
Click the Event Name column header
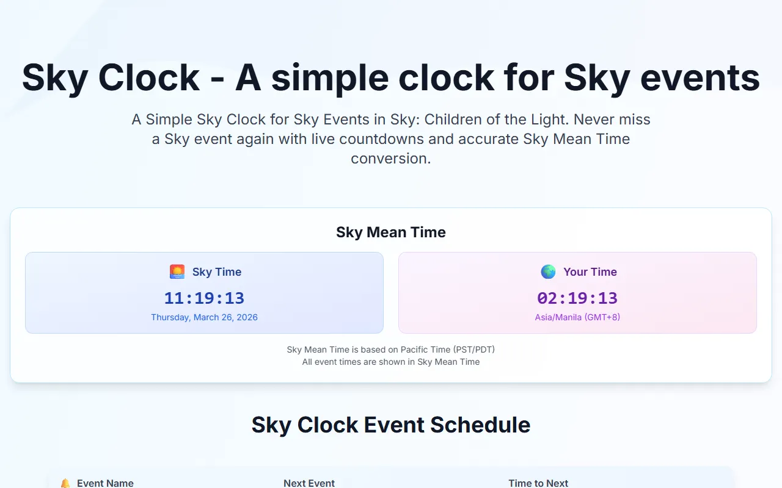(x=105, y=483)
